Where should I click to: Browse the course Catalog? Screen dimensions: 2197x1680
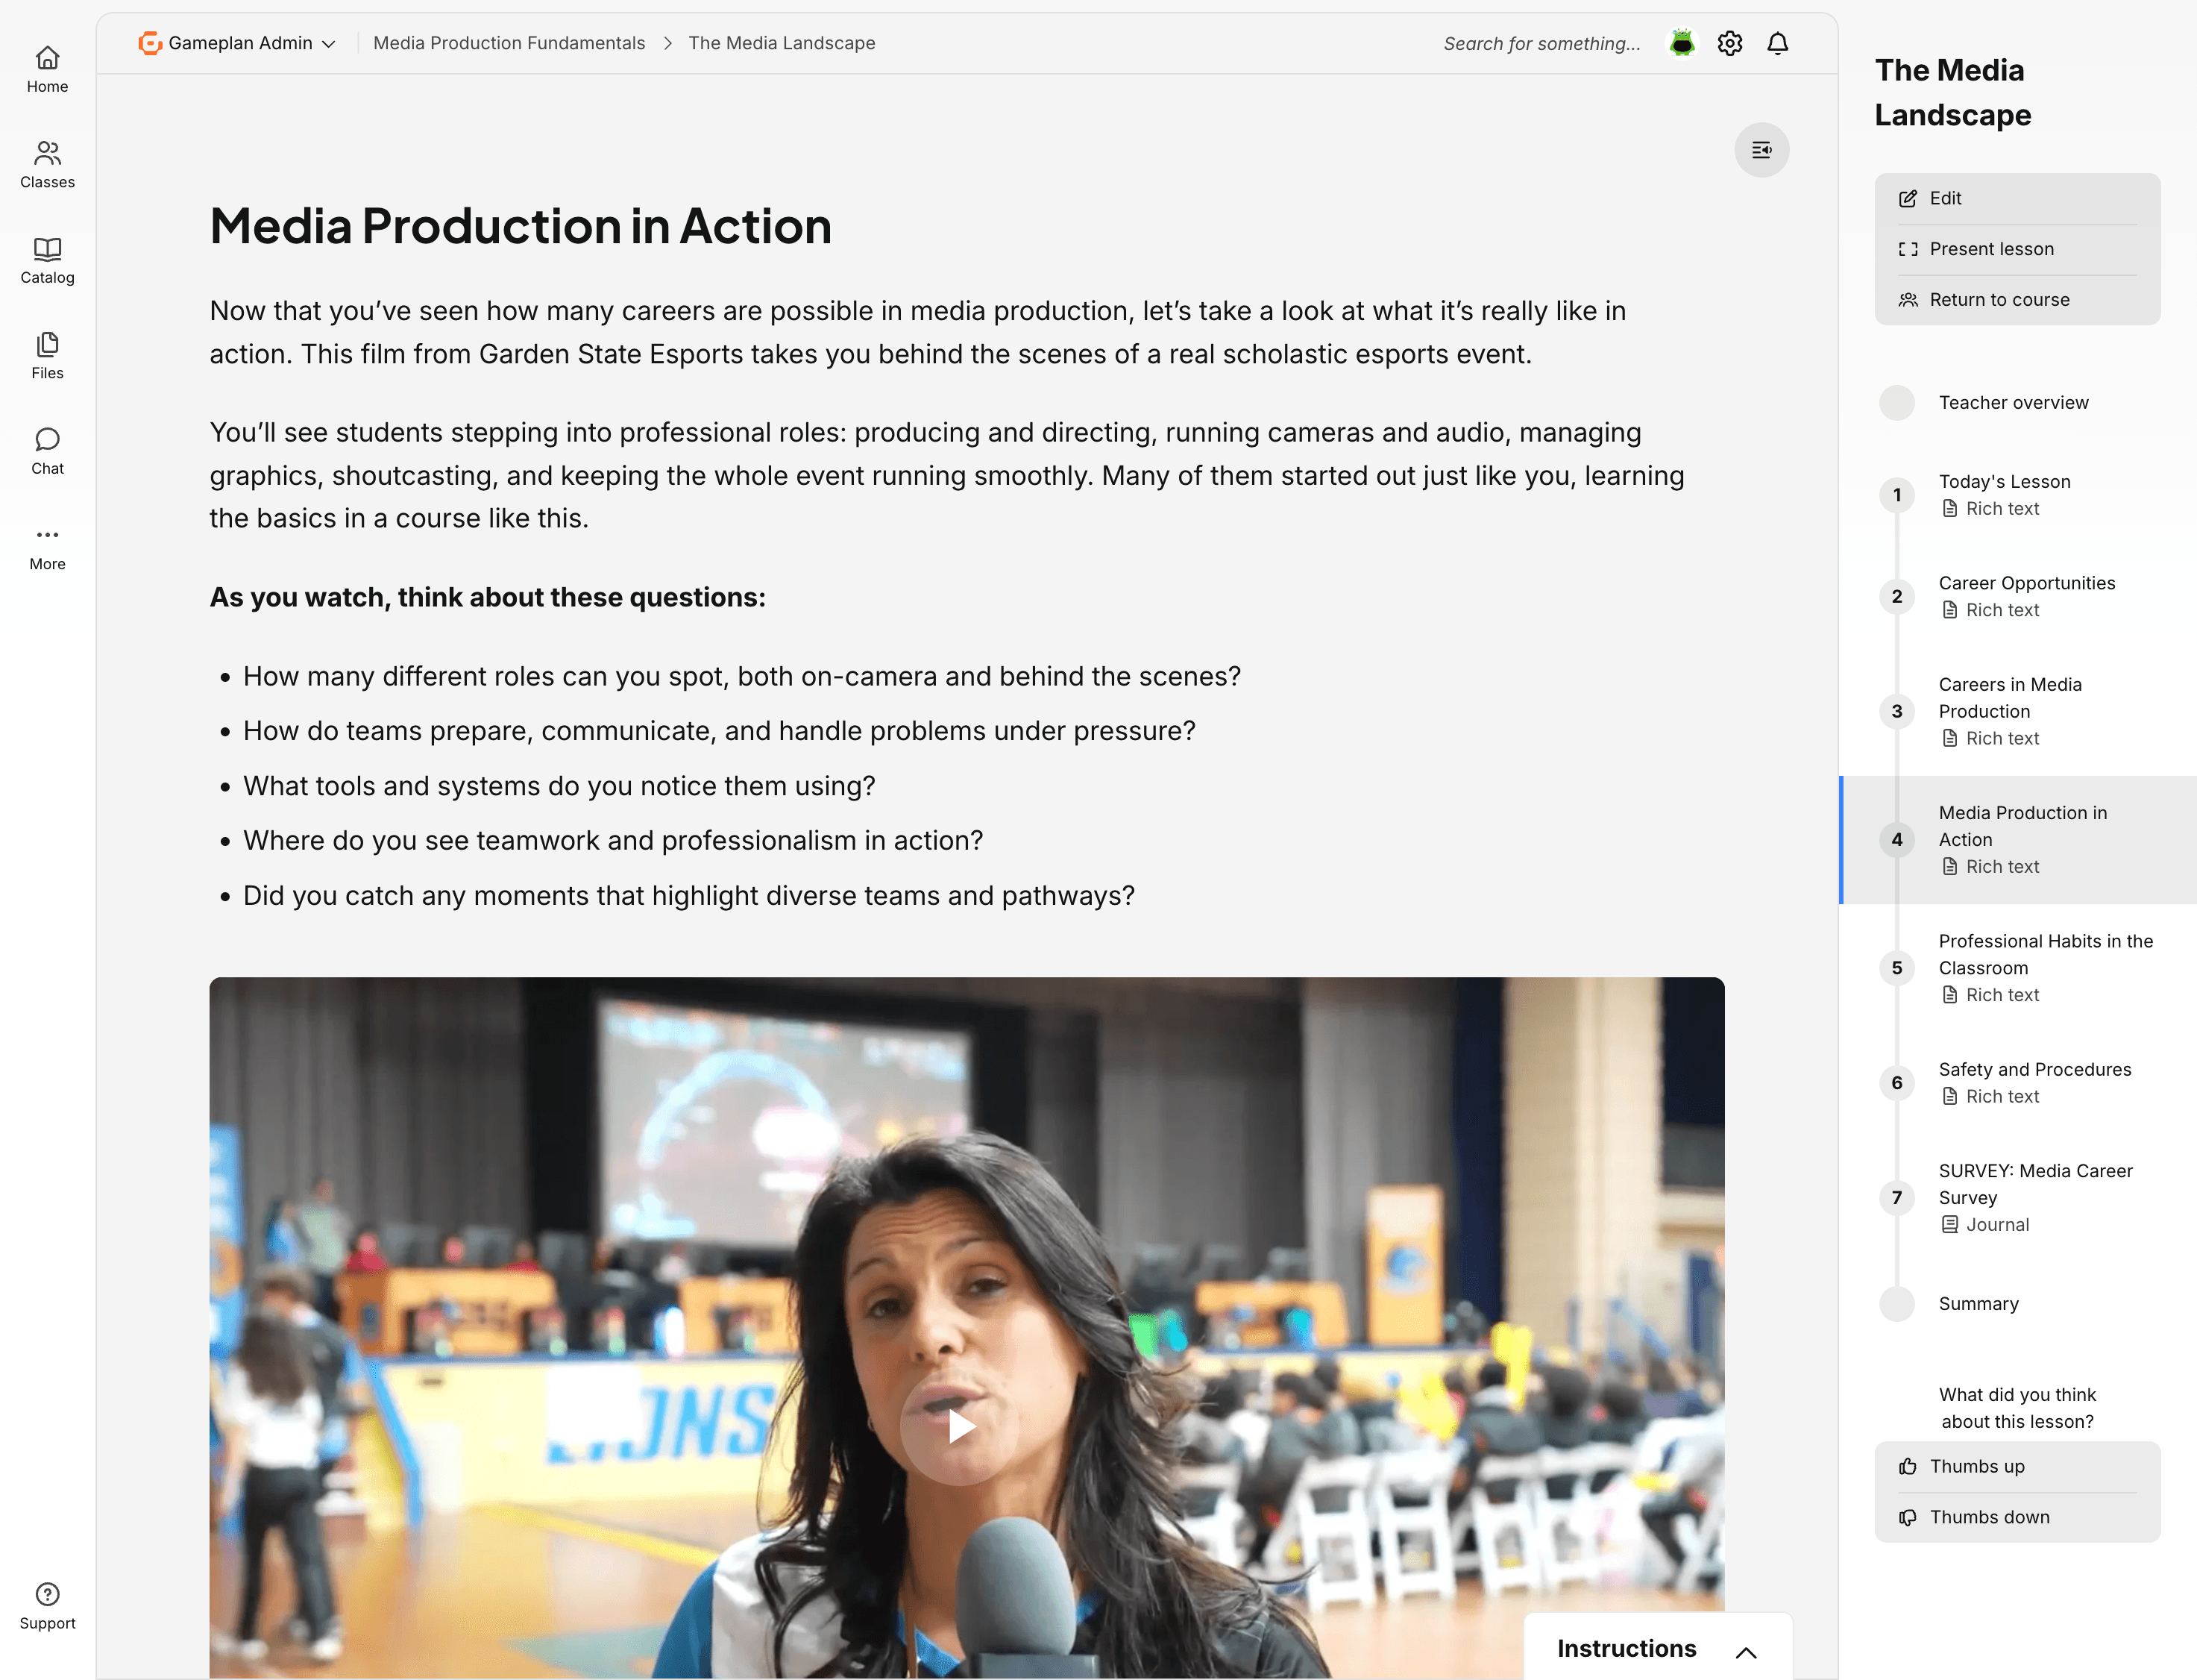[x=47, y=260]
